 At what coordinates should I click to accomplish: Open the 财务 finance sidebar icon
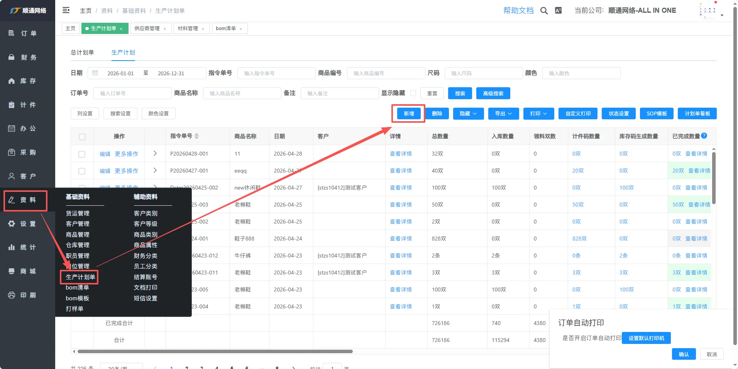pos(12,57)
